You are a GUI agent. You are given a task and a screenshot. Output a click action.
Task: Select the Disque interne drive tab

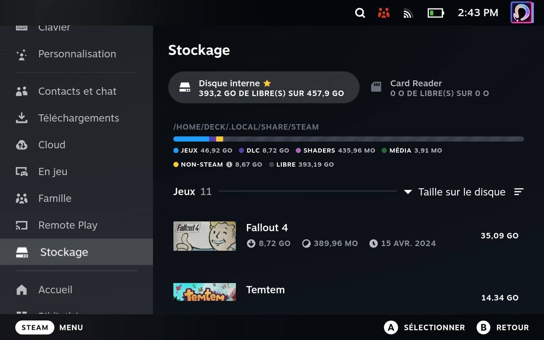(264, 87)
